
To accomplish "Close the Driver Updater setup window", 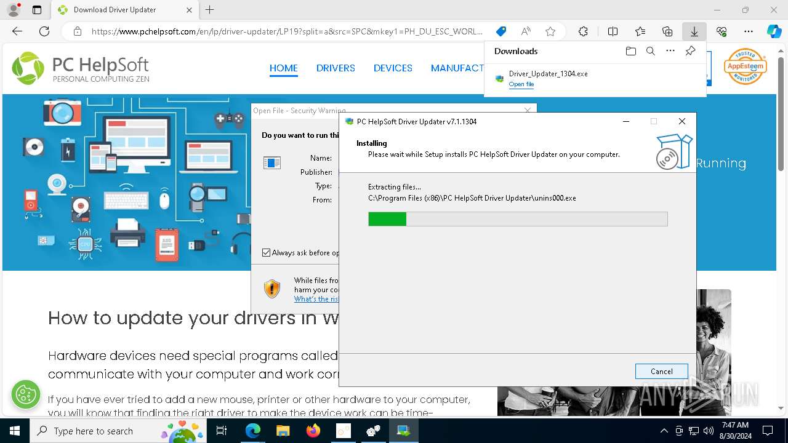I will [681, 121].
